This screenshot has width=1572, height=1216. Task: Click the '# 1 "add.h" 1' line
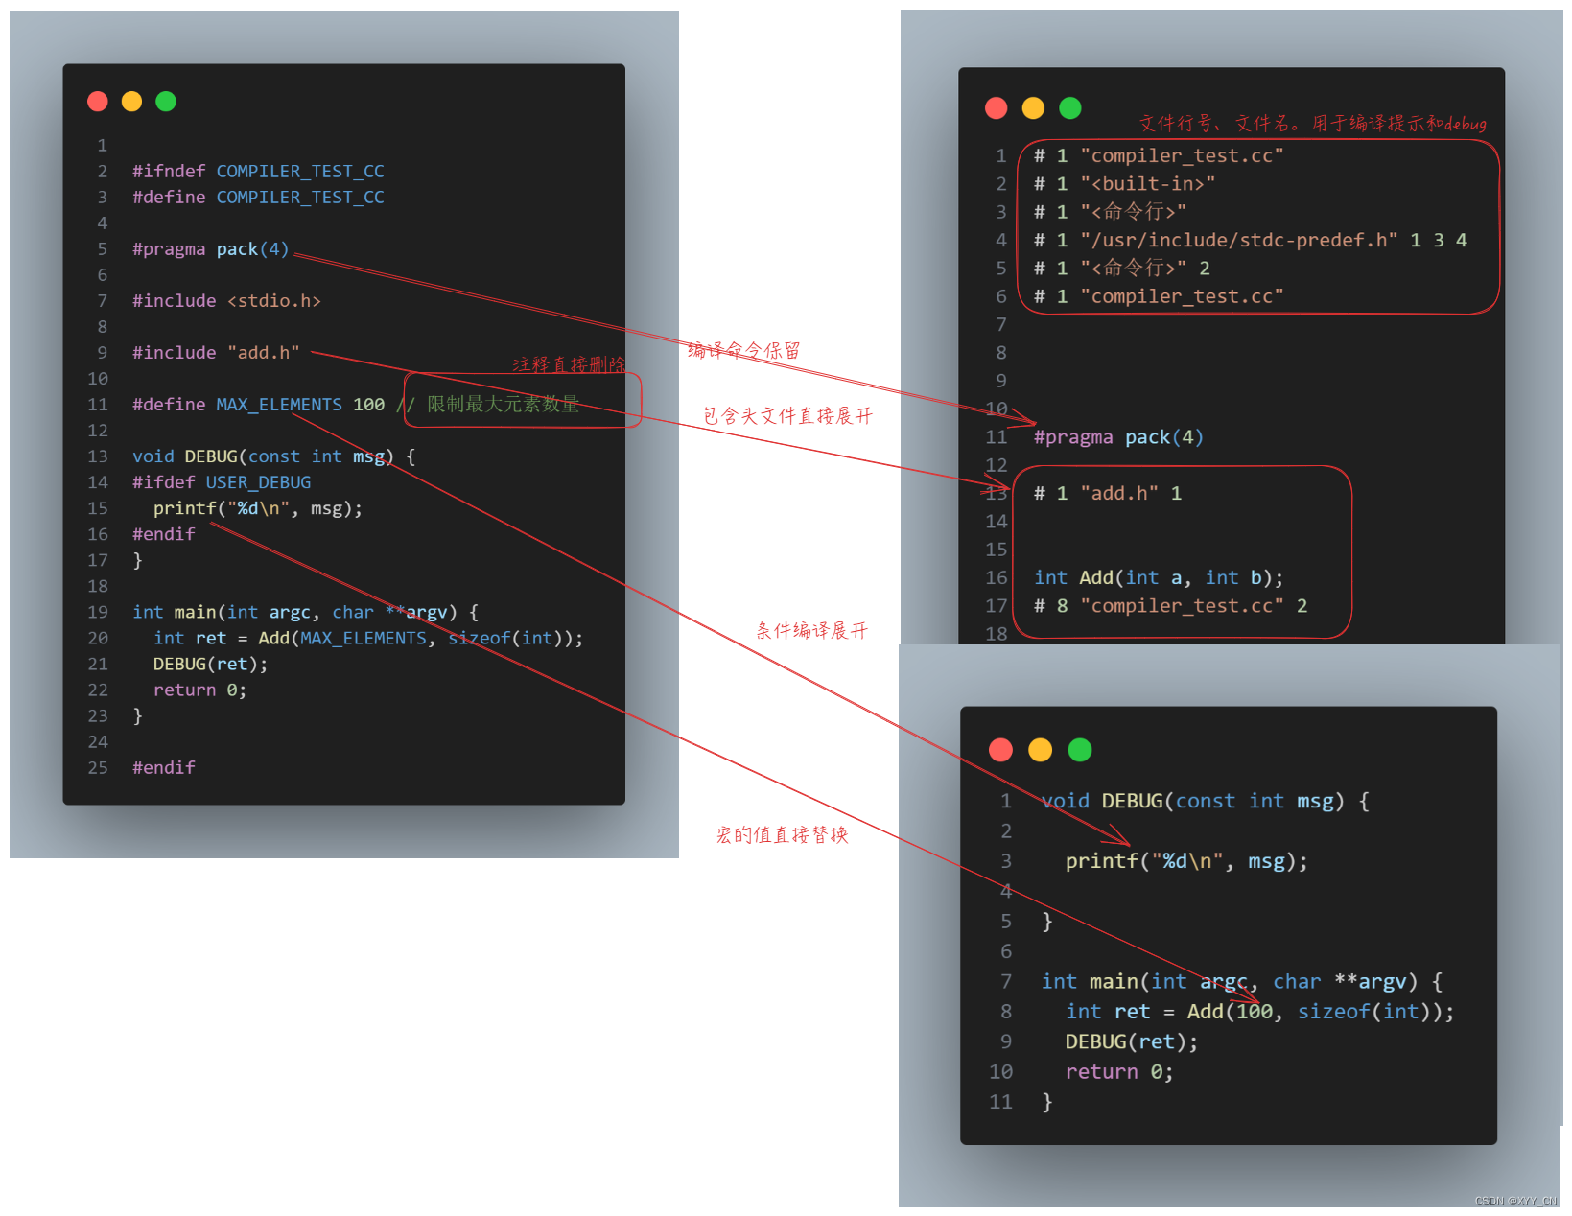click(1108, 494)
